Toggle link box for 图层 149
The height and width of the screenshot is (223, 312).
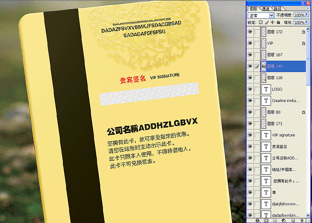[257, 66]
